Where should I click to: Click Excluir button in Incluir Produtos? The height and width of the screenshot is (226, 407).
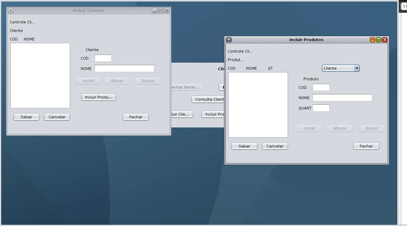(x=372, y=128)
